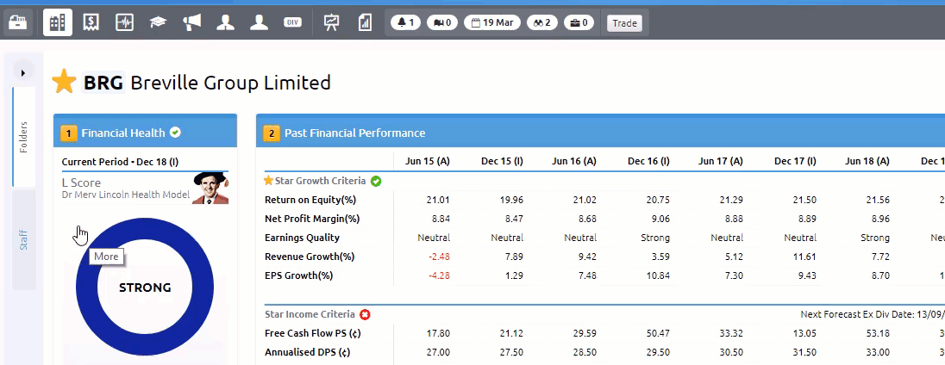Click the Star Growth Criteria green check icon
The image size is (945, 365).
point(375,181)
